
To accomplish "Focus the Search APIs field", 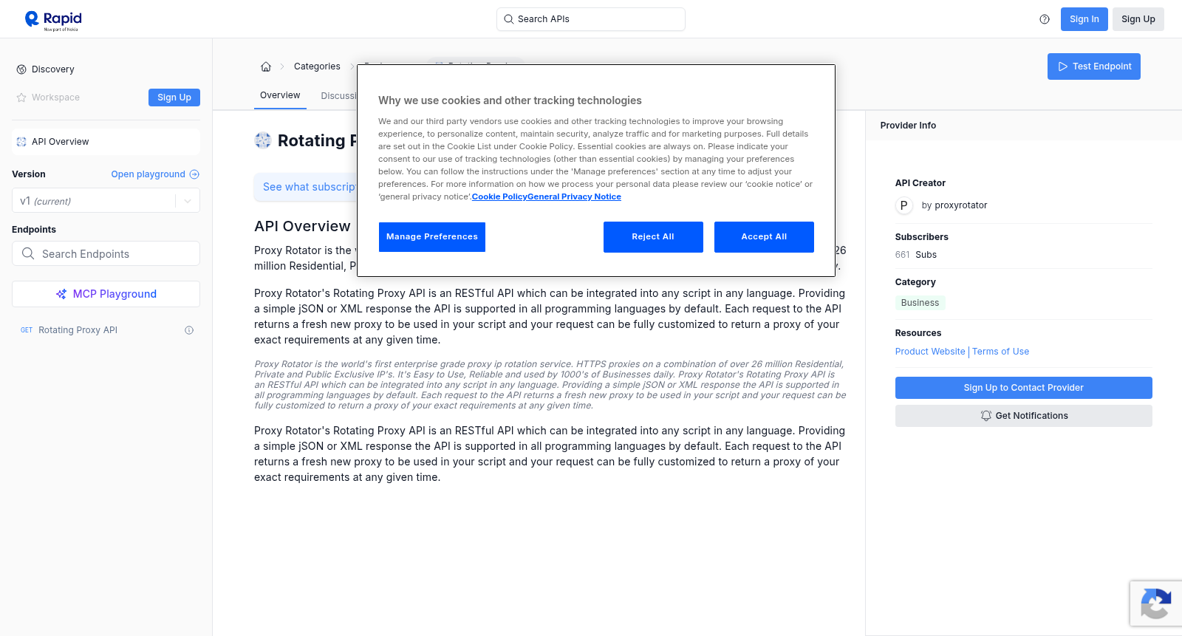I will [591, 19].
